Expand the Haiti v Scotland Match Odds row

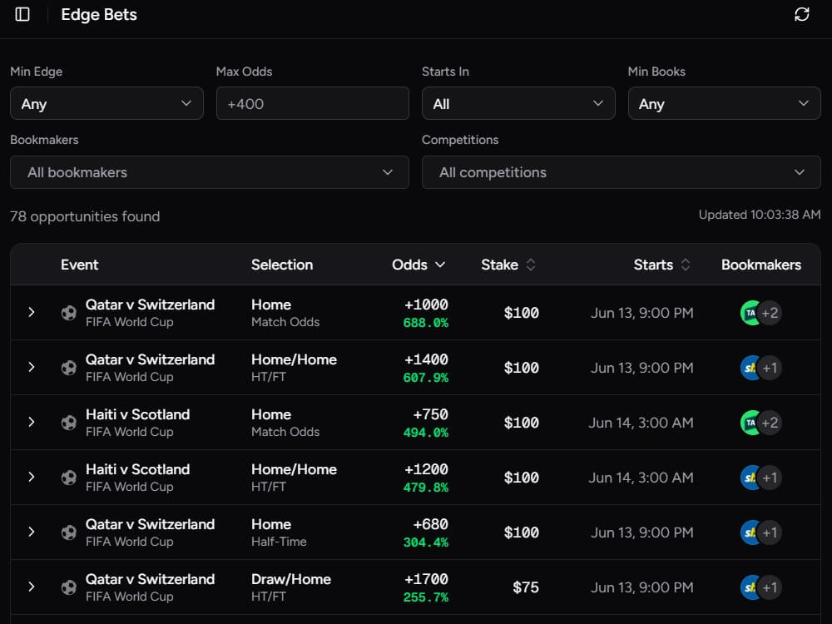tap(32, 423)
